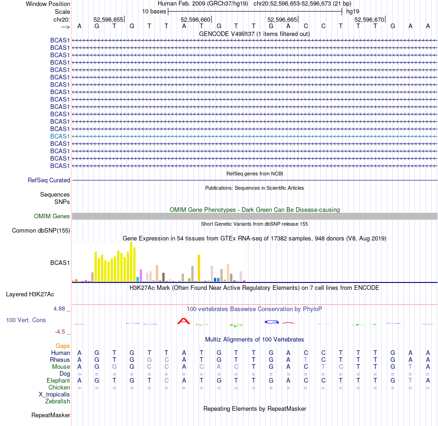Select the Elephant alignment row label
Image resolution: width=438 pixels, height=426 pixels.
click(58, 380)
